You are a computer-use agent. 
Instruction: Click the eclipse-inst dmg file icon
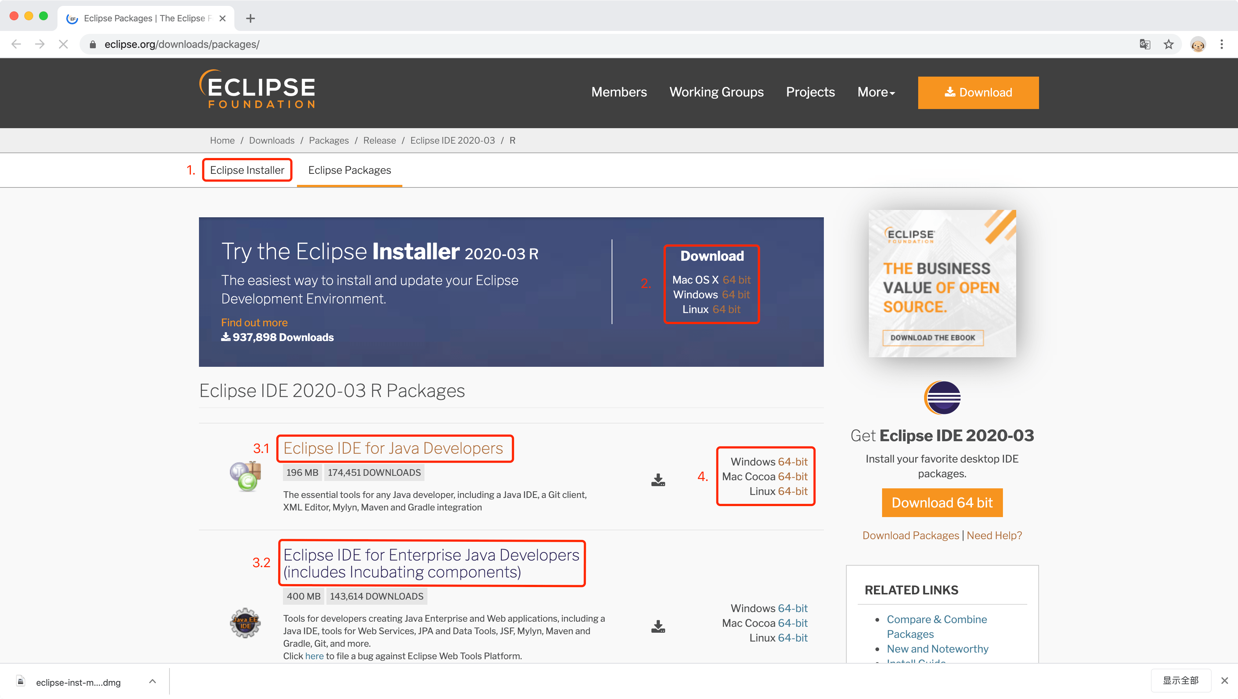coord(20,681)
